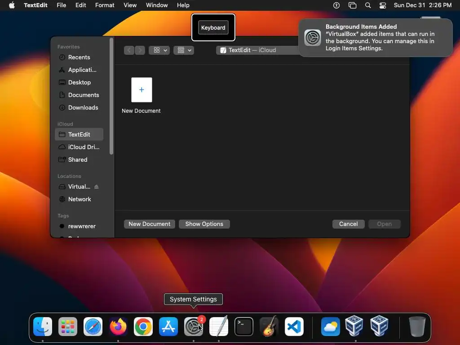Open the Weather app dock icon

click(x=331, y=327)
